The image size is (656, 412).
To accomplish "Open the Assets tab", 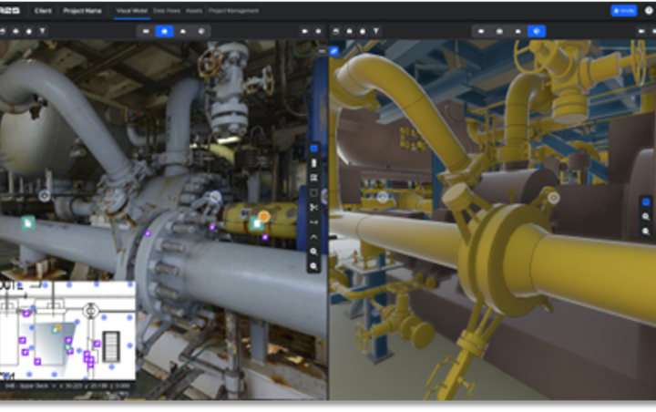I will point(194,10).
